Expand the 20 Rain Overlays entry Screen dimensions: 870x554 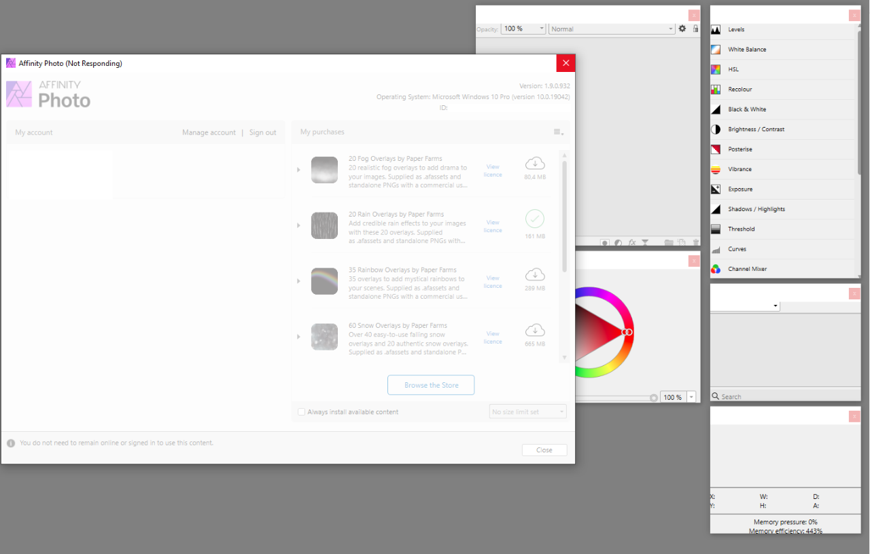click(298, 225)
